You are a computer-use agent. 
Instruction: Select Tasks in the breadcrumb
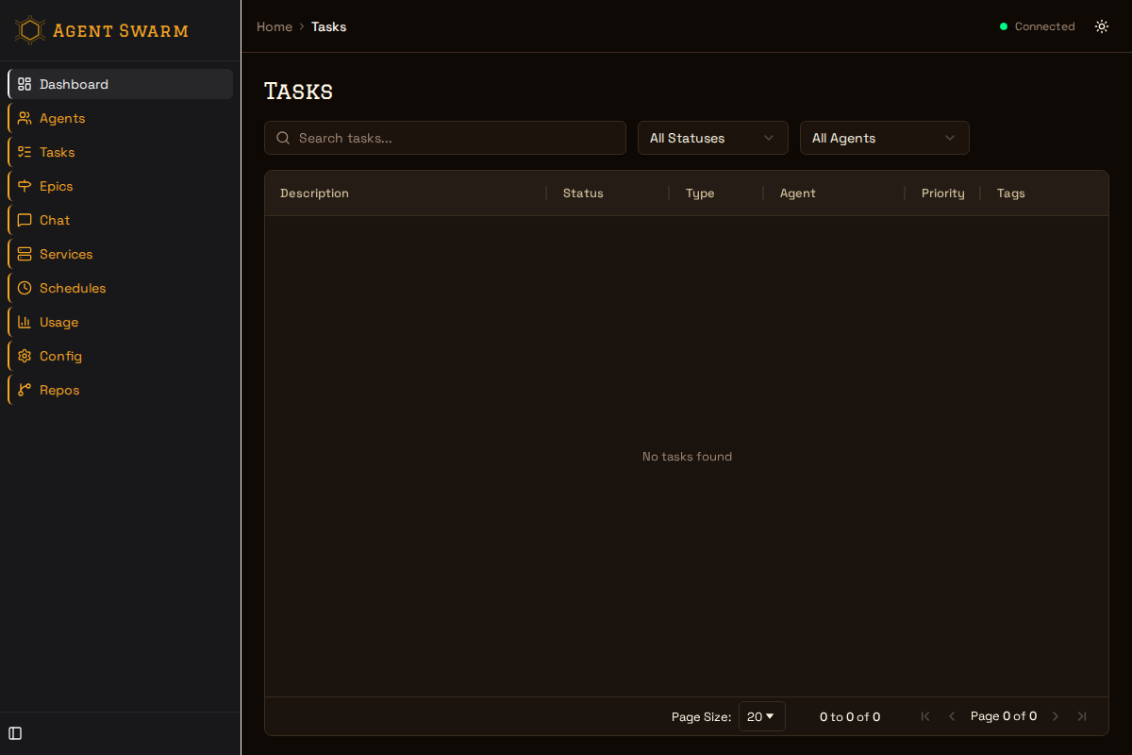tap(328, 26)
